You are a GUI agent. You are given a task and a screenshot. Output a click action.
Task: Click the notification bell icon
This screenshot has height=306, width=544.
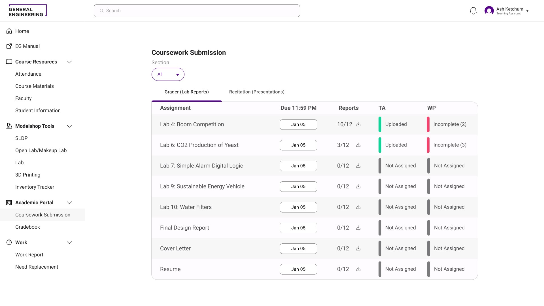(x=473, y=11)
